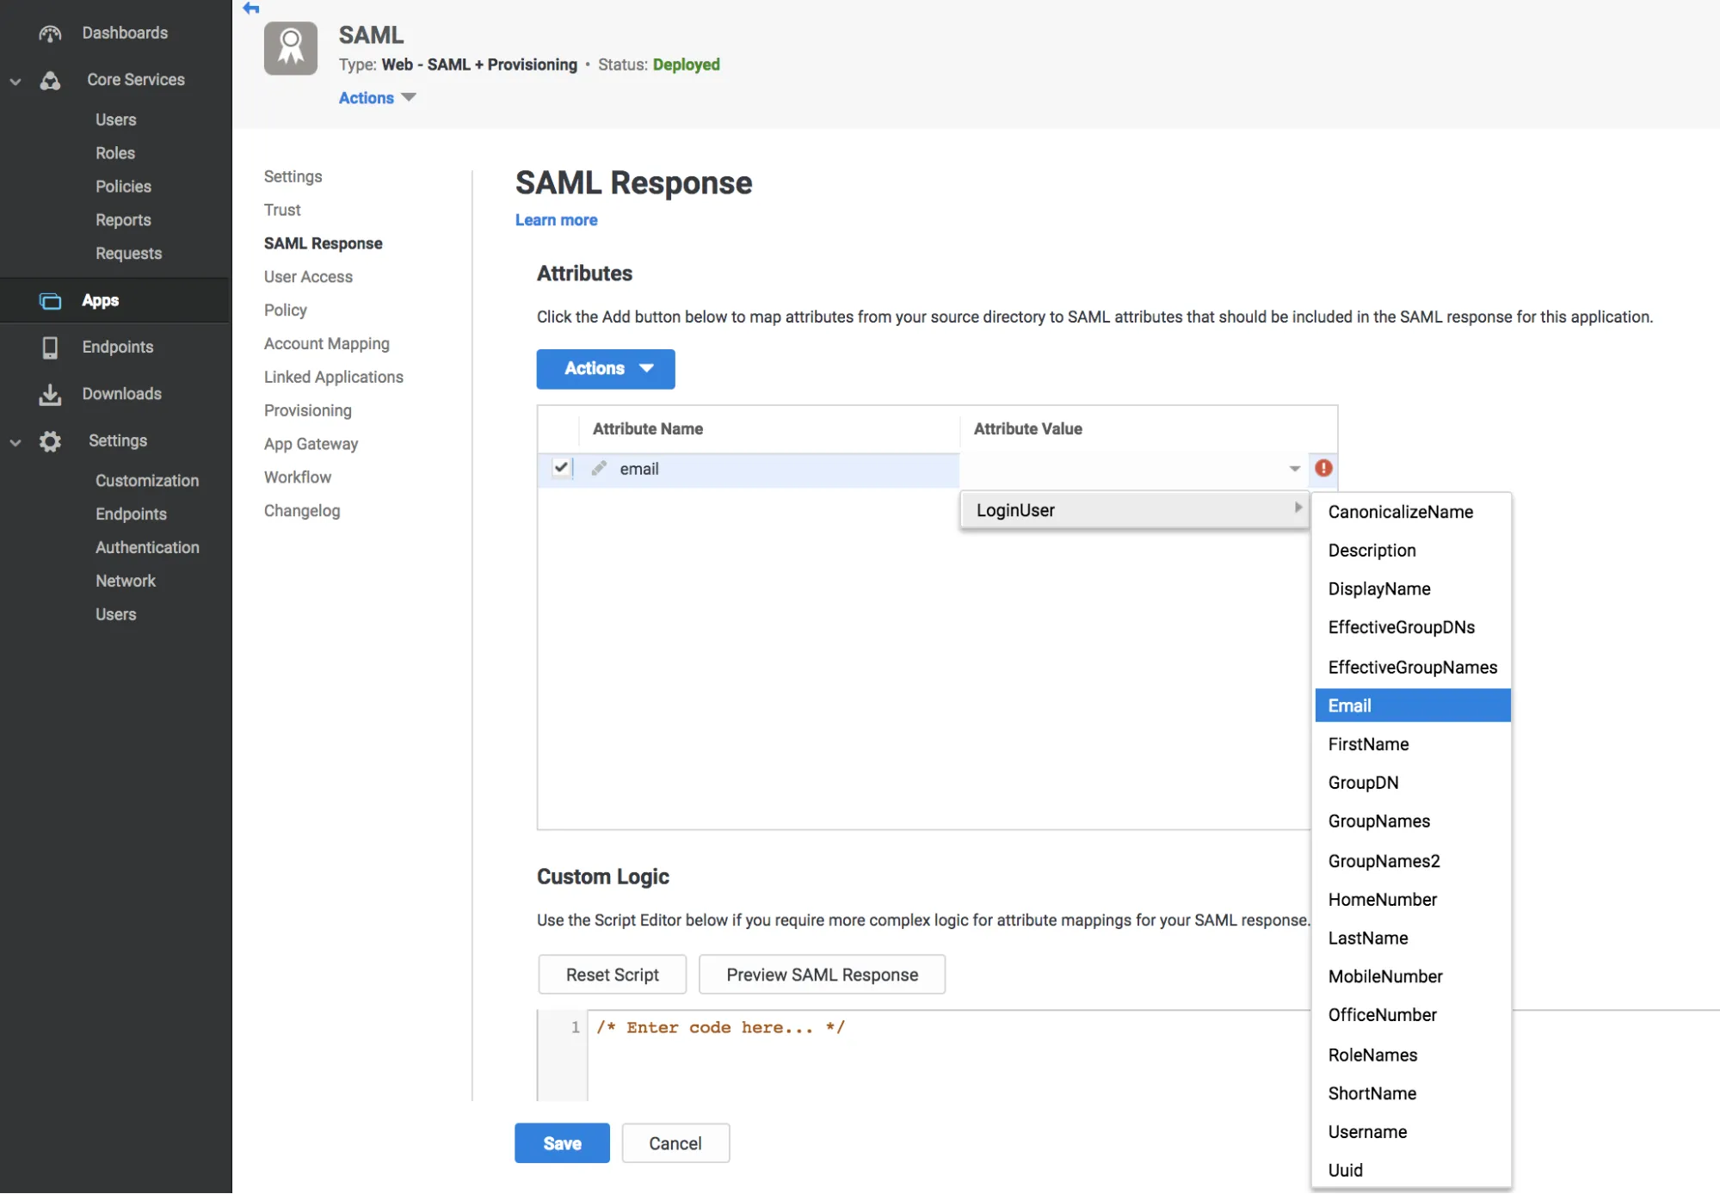Click the Downloads icon in sidebar
Viewport: 1720px width, 1194px height.
coord(48,393)
